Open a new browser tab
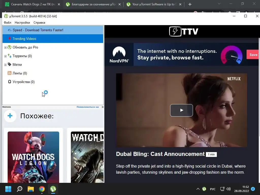This screenshot has width=260, height=195. 190,5
